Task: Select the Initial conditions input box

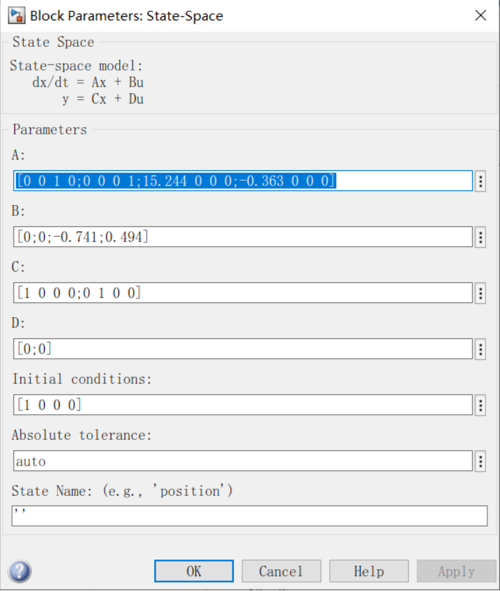Action: (243, 405)
